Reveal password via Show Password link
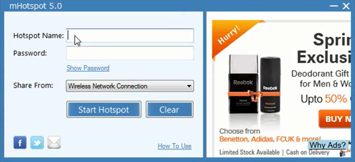Image resolution: width=355 pixels, height=162 pixels. click(88, 68)
